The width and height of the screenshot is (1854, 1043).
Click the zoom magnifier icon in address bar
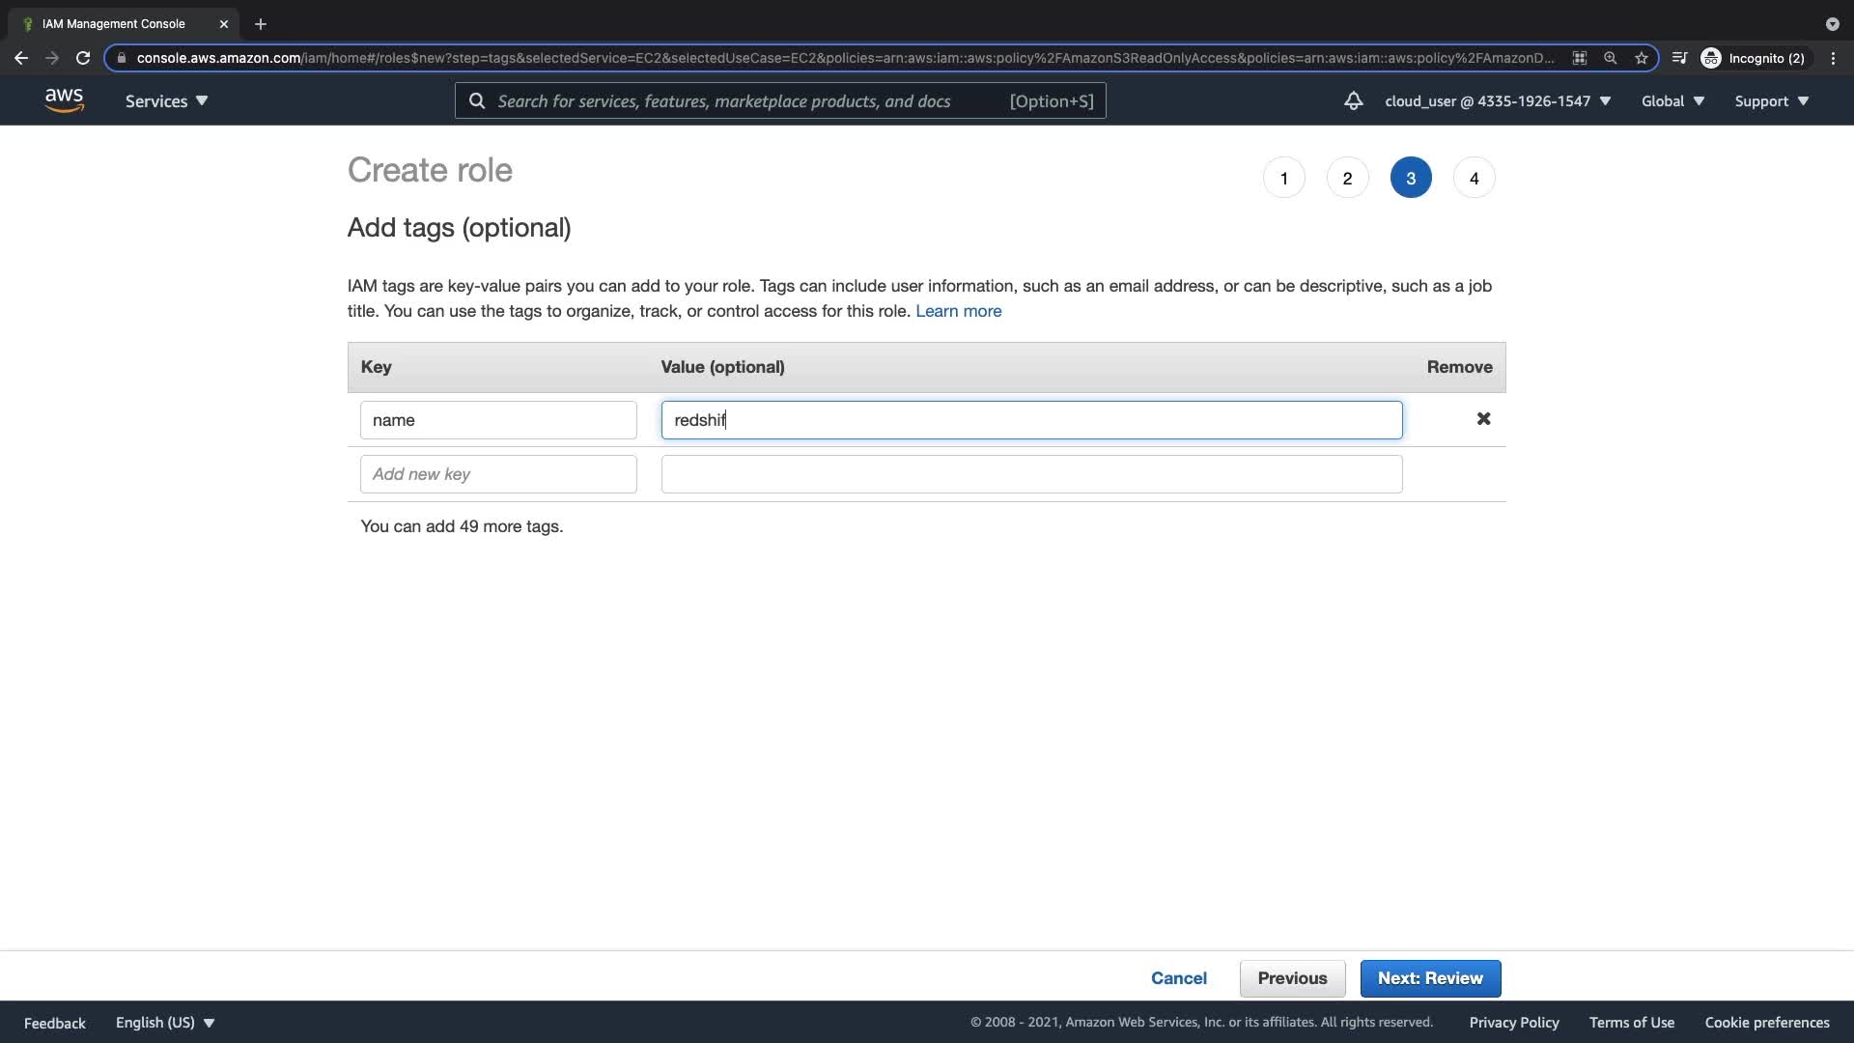click(x=1610, y=58)
